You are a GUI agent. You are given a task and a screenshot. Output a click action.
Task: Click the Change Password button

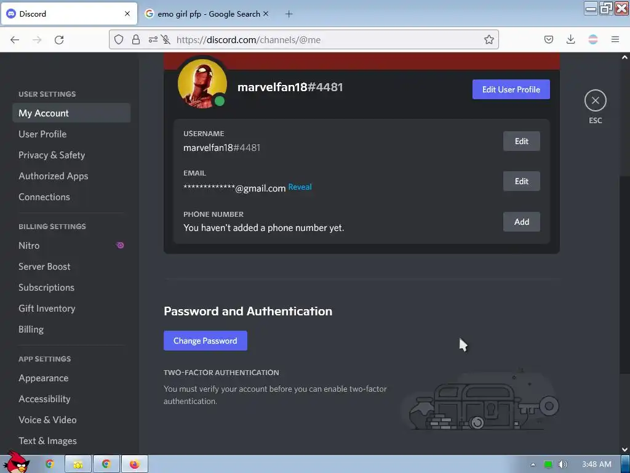click(205, 341)
